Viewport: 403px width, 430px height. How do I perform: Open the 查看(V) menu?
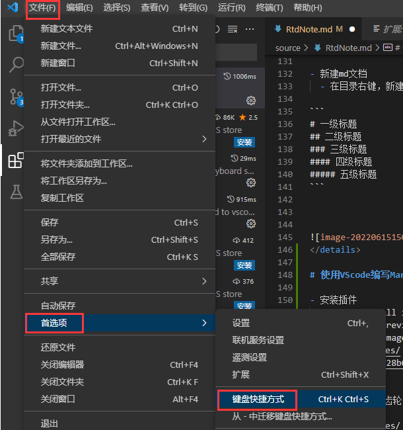pyautogui.click(x=155, y=8)
